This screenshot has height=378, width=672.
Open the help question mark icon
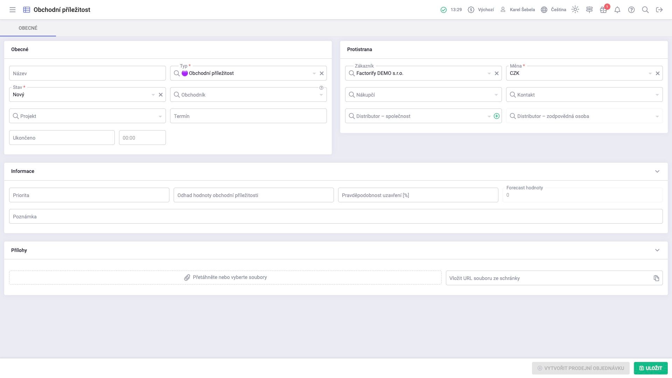(x=631, y=10)
